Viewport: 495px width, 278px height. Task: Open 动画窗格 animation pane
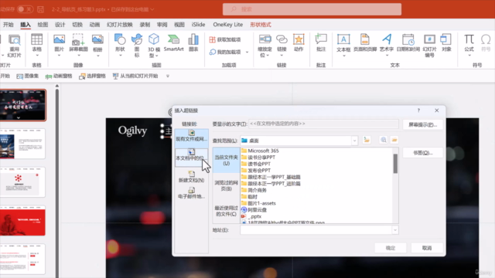[59, 76]
